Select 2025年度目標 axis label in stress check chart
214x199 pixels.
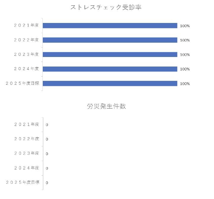(22, 83)
